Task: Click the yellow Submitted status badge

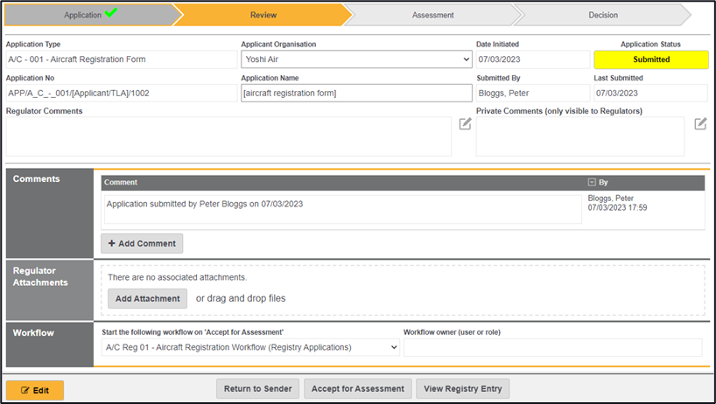Action: (x=650, y=59)
